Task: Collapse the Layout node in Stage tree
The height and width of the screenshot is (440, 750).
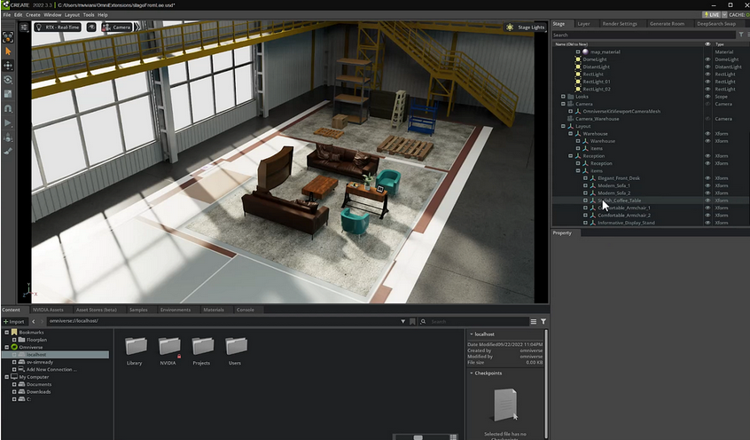Action: (563, 126)
